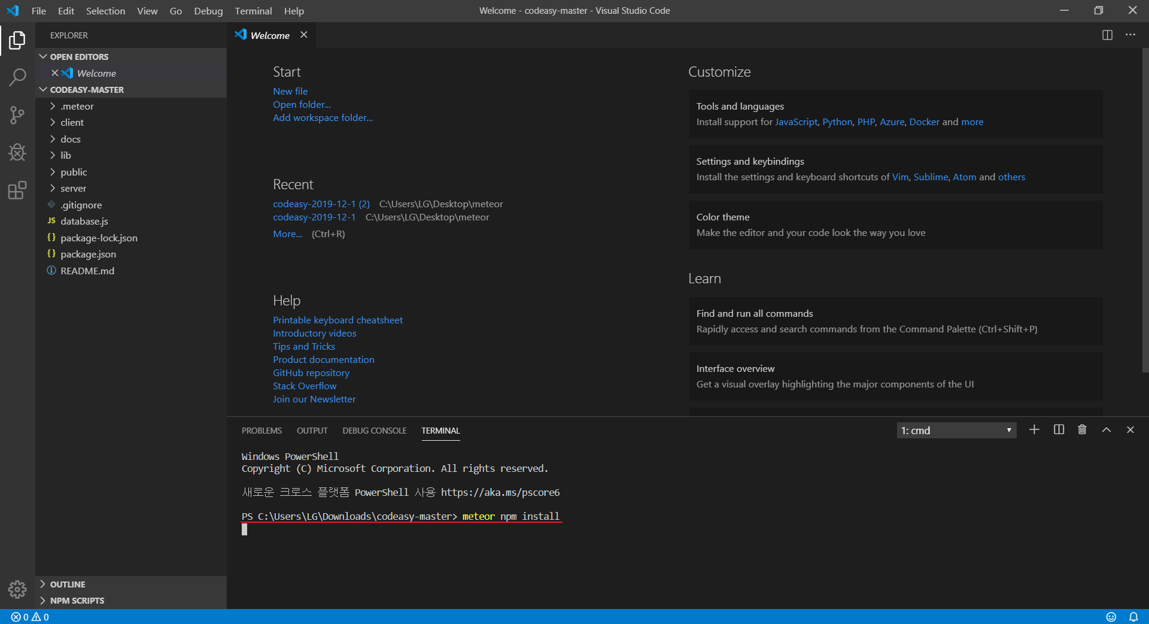Collapse the CODEASY-MASTER section
Image resolution: width=1149 pixels, height=624 pixels.
(x=131, y=90)
